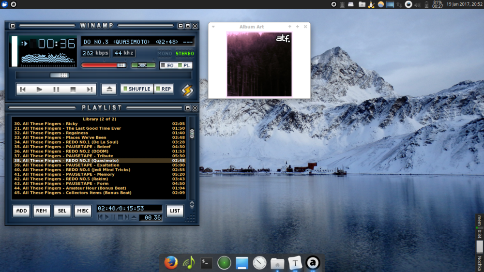Stop playback with the large Stop button
Image resolution: width=484 pixels, height=272 pixels.
coord(73,90)
